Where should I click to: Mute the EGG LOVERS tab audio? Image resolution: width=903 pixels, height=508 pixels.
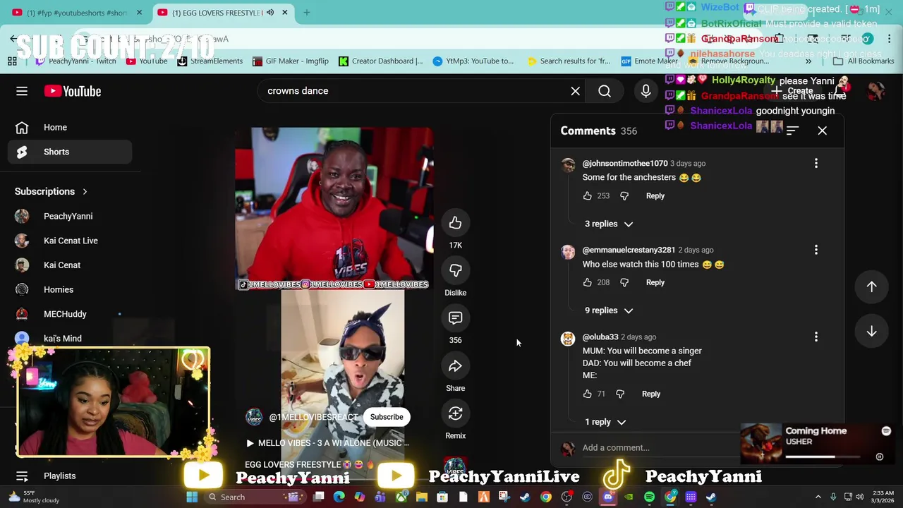point(269,13)
